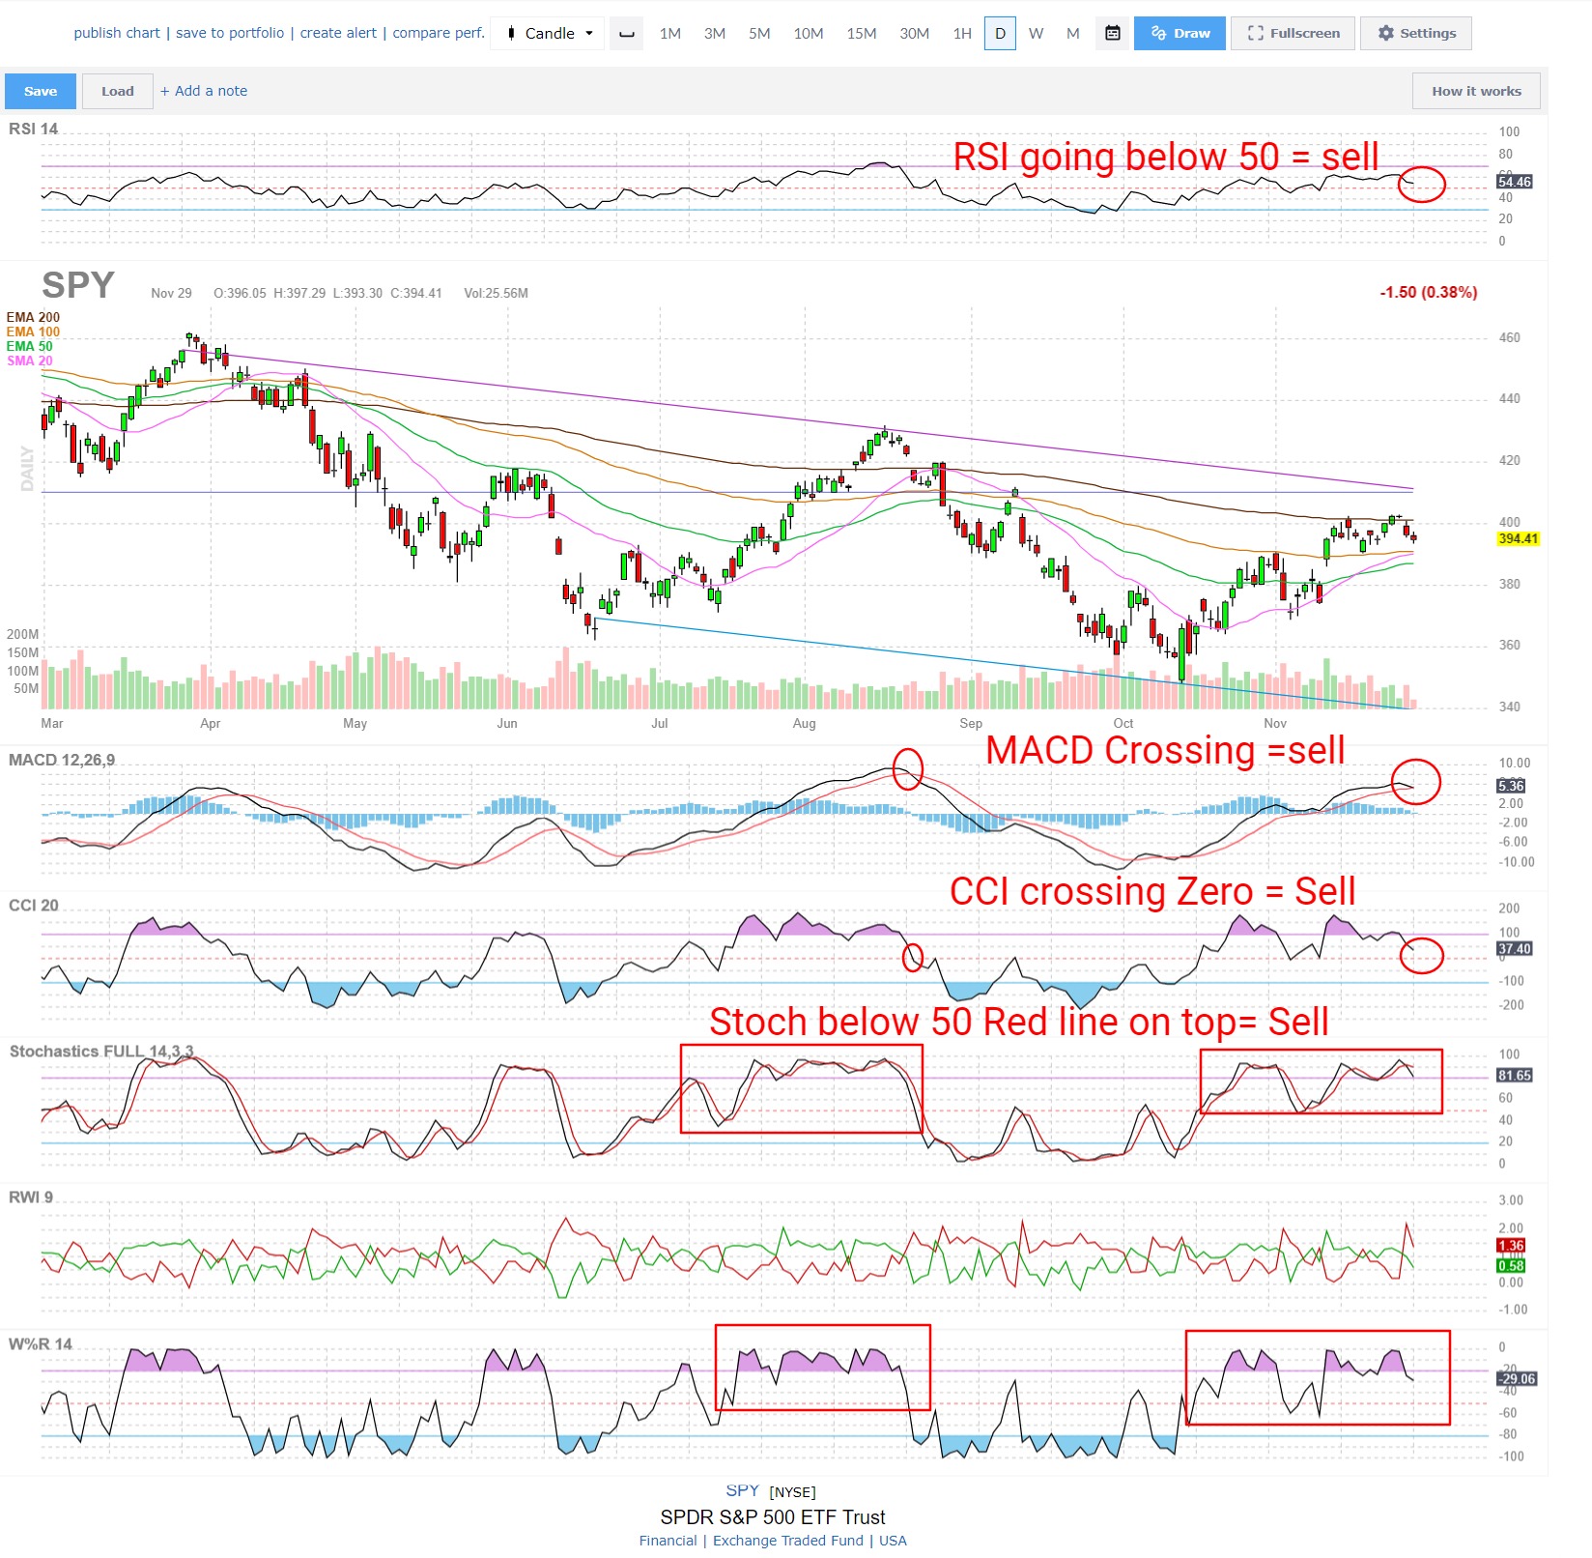Click the CCI 20 indicator label
Screen dimensions: 1592x1558
(x=34, y=906)
